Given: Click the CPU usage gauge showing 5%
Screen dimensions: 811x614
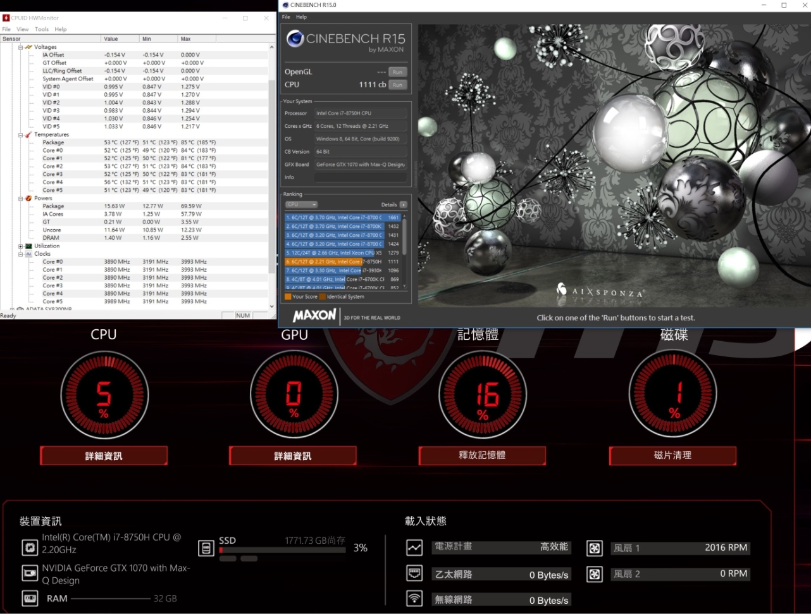Looking at the screenshot, I should click(104, 395).
